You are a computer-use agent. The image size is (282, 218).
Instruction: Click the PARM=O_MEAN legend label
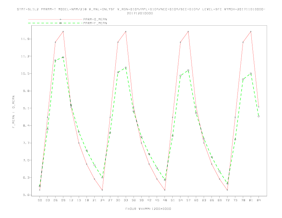coord(95,19)
